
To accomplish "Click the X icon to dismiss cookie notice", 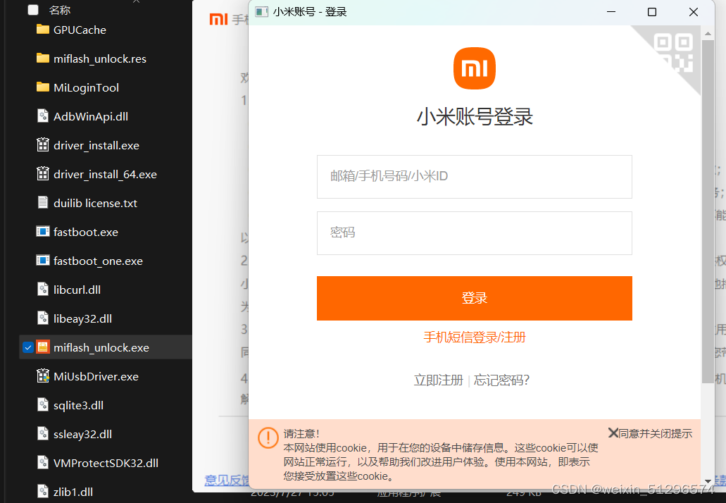I will click(613, 433).
